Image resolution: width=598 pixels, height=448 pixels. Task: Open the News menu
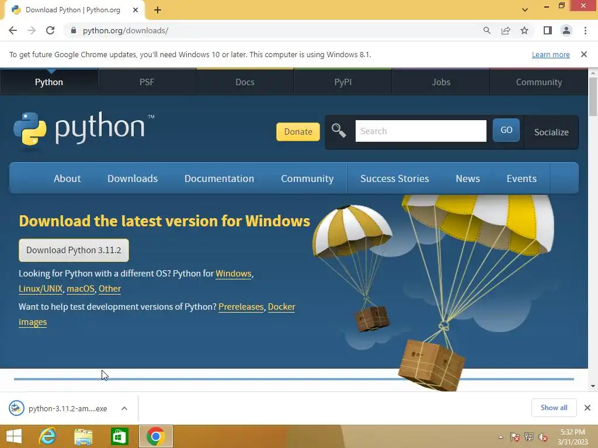tap(468, 178)
